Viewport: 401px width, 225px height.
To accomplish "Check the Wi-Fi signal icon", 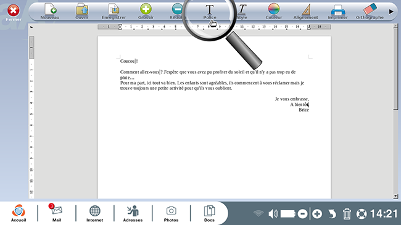I will [258, 213].
